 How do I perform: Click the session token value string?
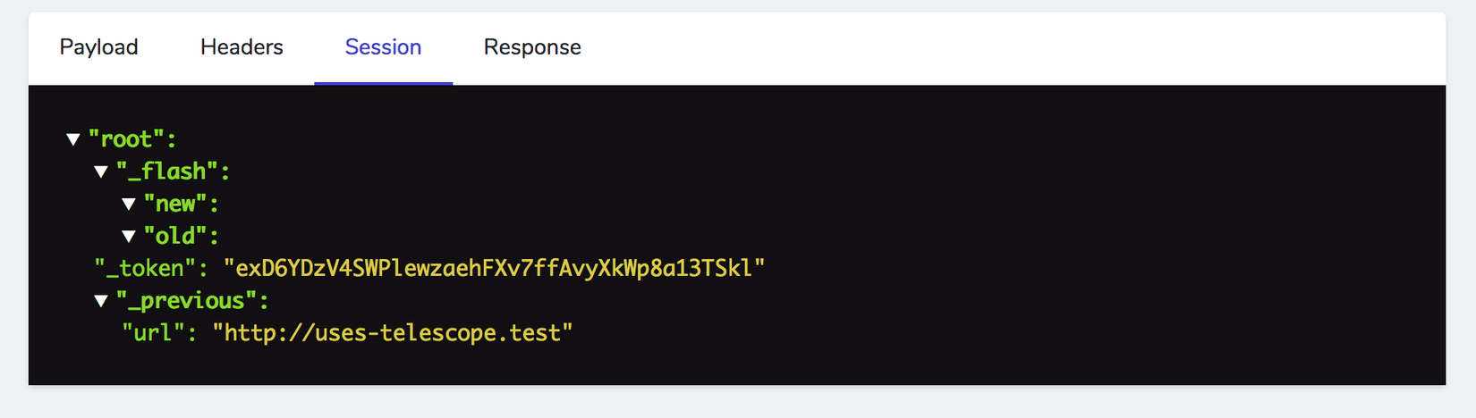tap(494, 269)
